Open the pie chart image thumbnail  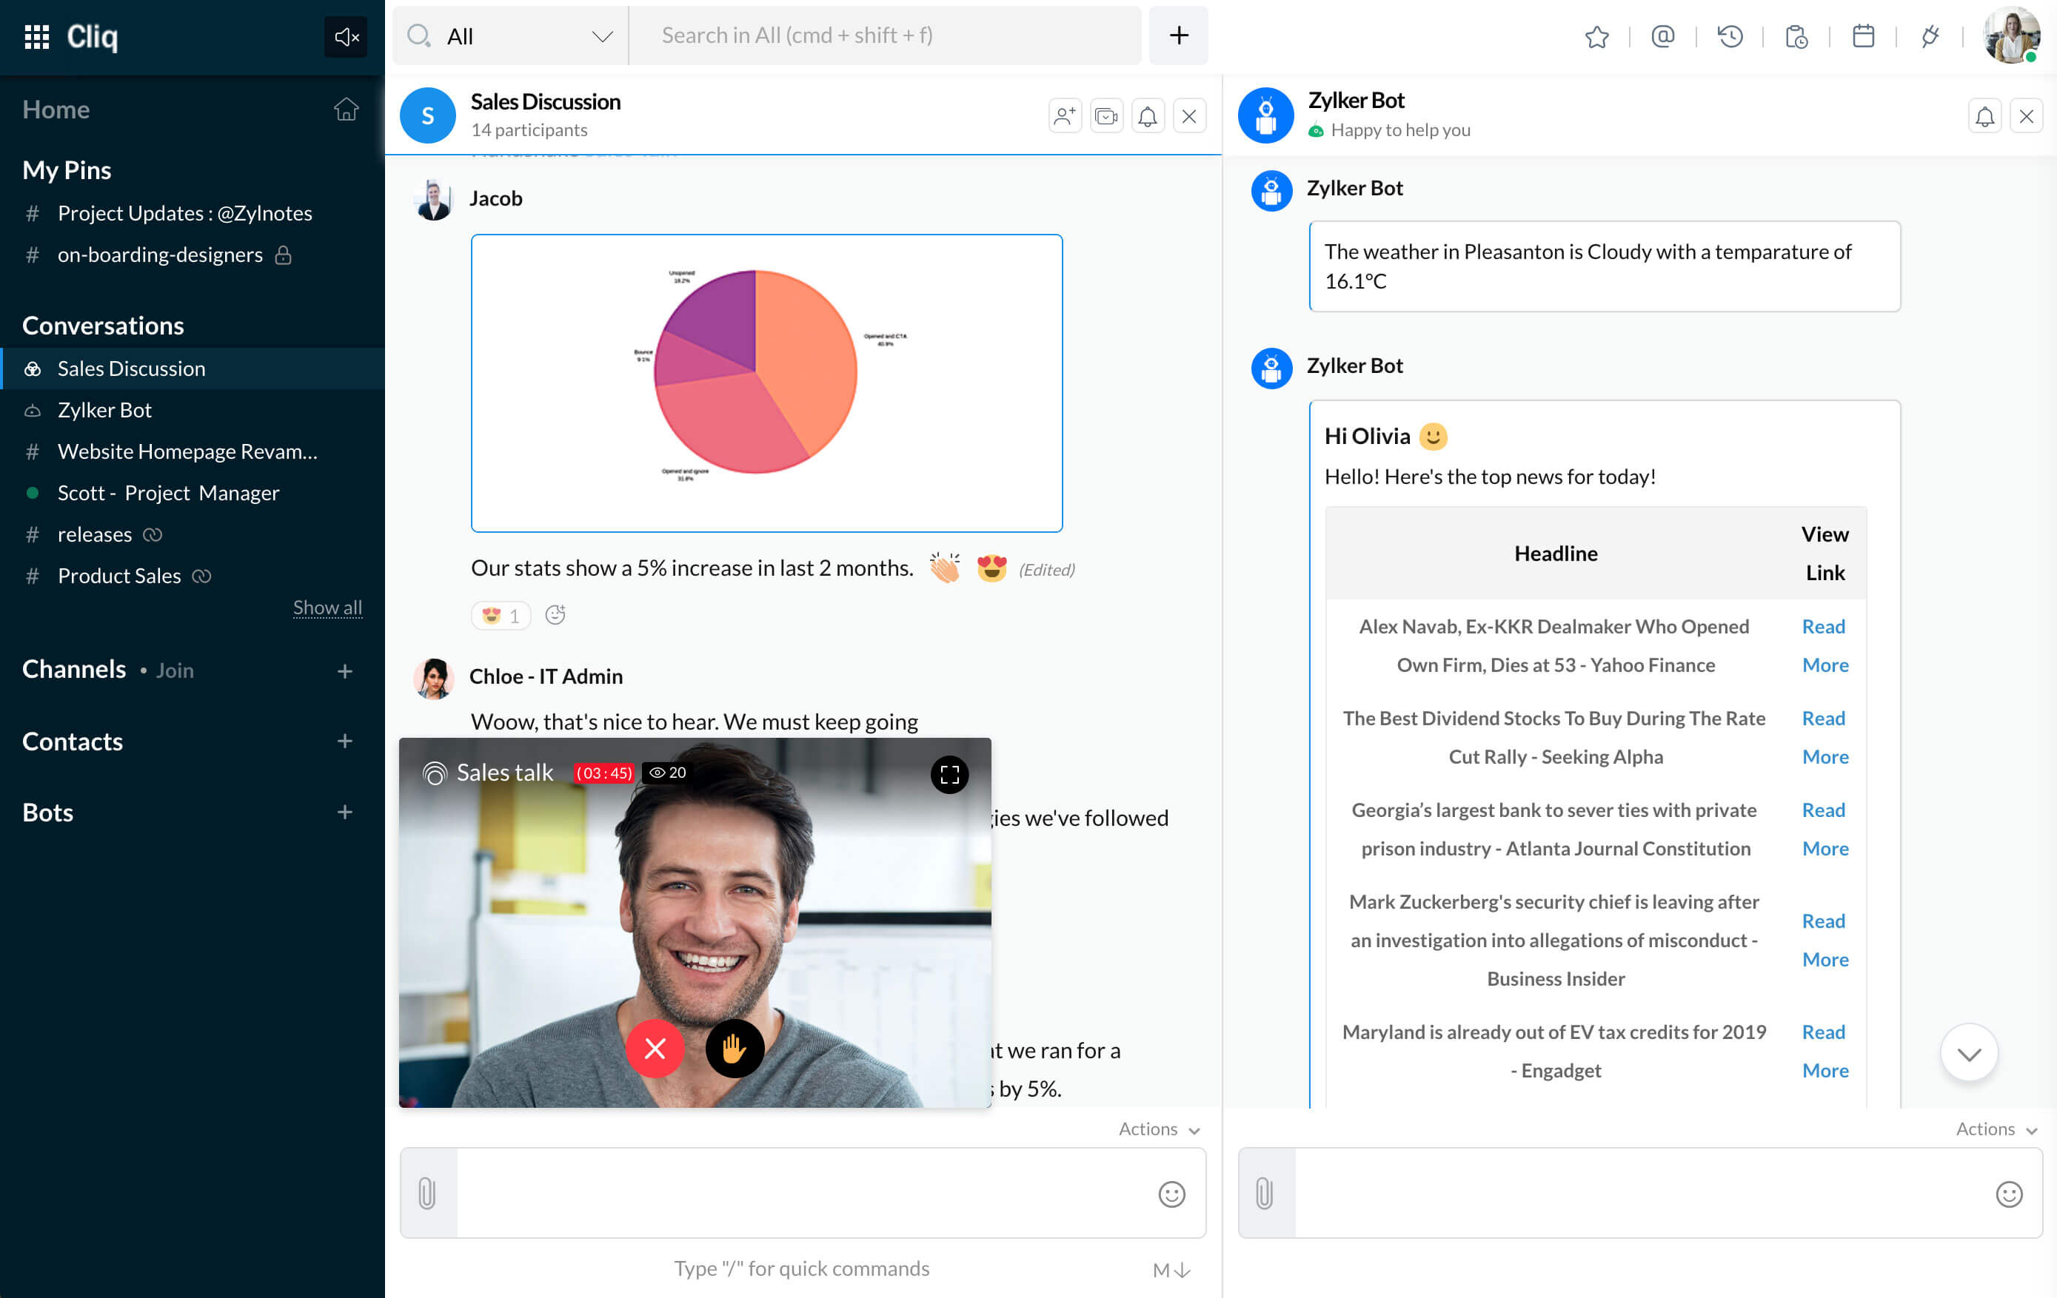[x=766, y=383]
